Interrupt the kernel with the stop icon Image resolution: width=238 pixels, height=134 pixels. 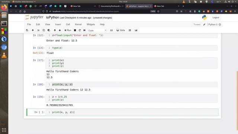coord(75,30)
